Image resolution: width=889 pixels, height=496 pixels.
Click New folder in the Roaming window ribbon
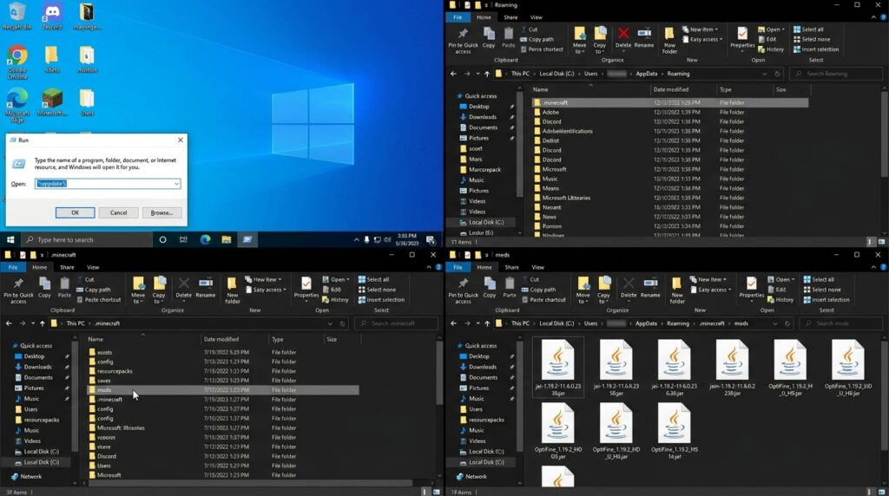(669, 40)
